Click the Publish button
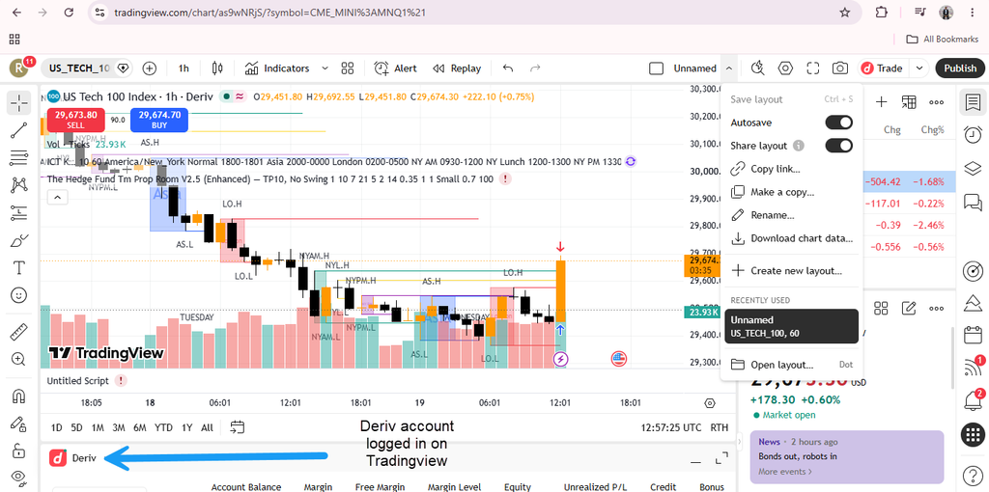This screenshot has width=989, height=492. [x=960, y=68]
